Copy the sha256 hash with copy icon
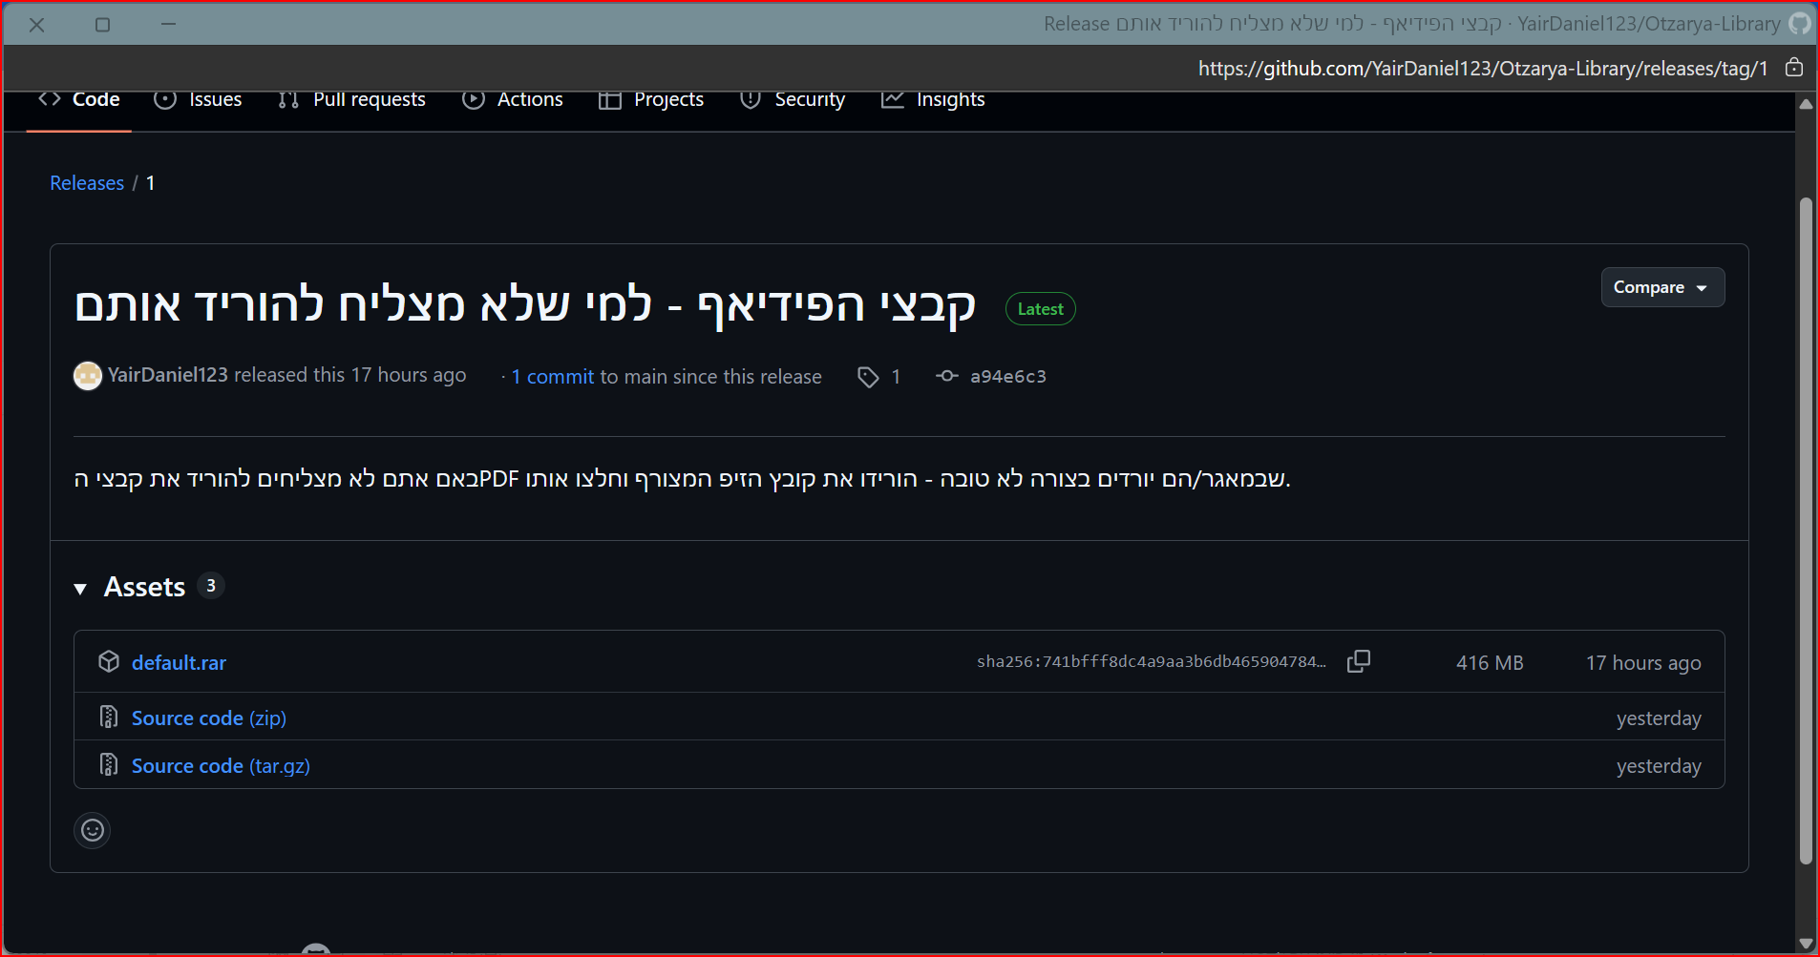The image size is (1820, 957). [x=1358, y=661]
